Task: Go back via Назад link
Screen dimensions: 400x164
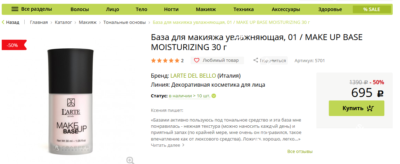Action: coord(12,22)
